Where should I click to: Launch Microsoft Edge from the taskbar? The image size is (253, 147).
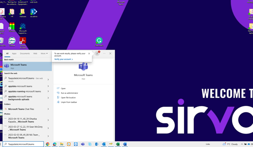point(55,144)
